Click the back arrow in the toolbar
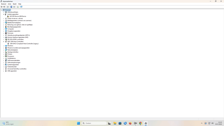 [2, 7]
